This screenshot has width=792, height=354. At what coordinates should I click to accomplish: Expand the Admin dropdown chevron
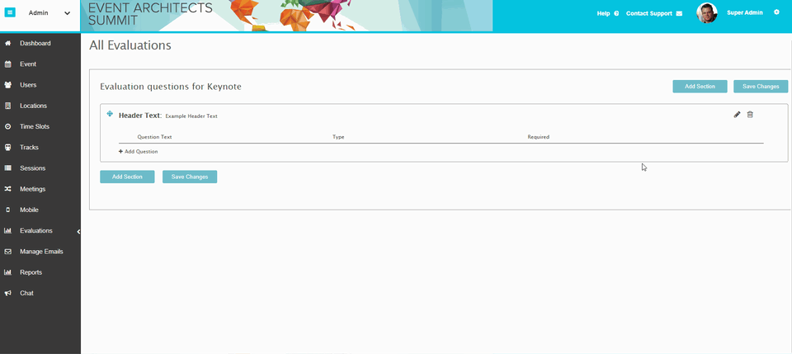tap(67, 13)
